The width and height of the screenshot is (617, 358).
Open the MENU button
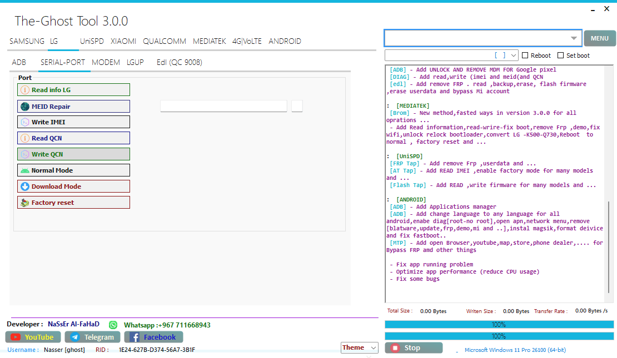pyautogui.click(x=599, y=38)
